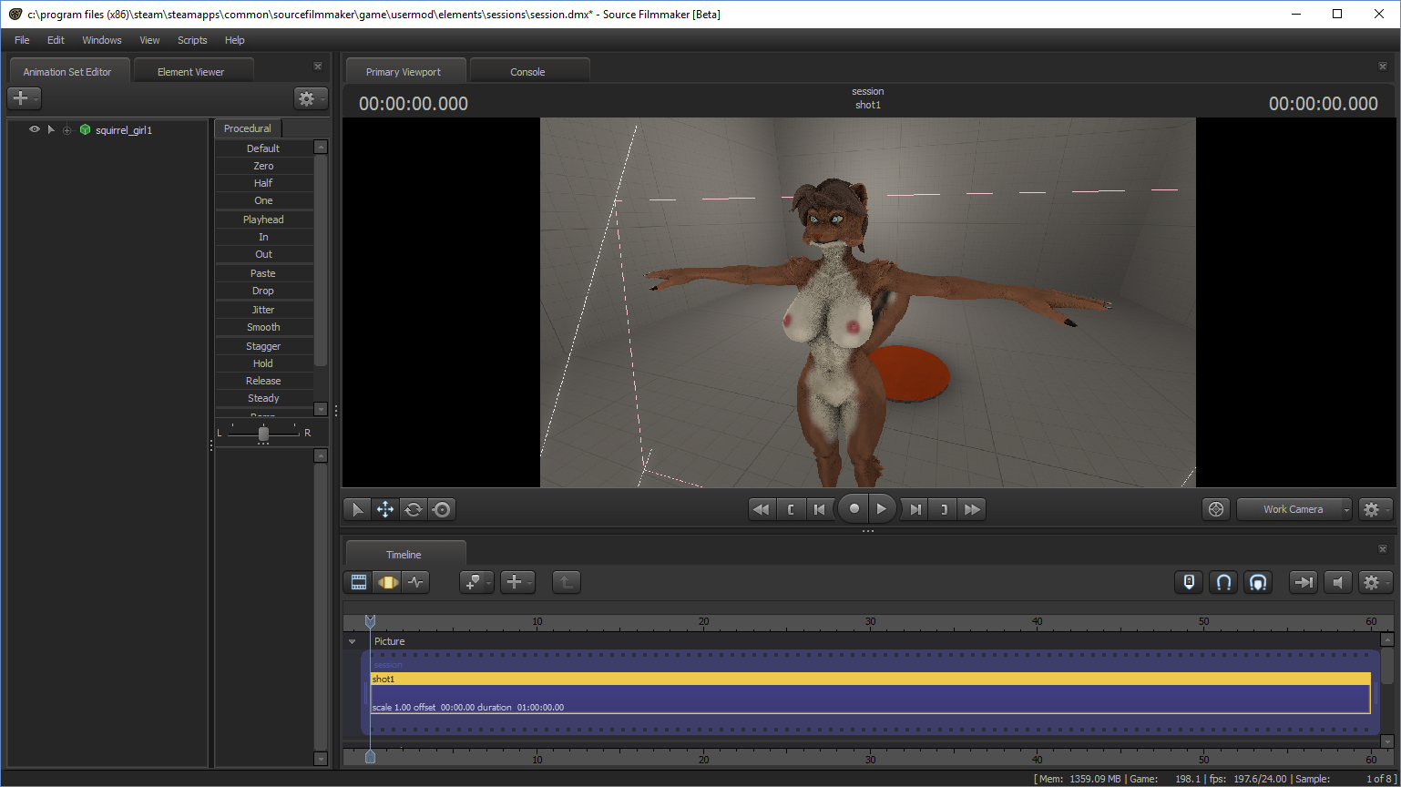Open the viewport gear settings menu
This screenshot has width=1401, height=787.
(1375, 509)
